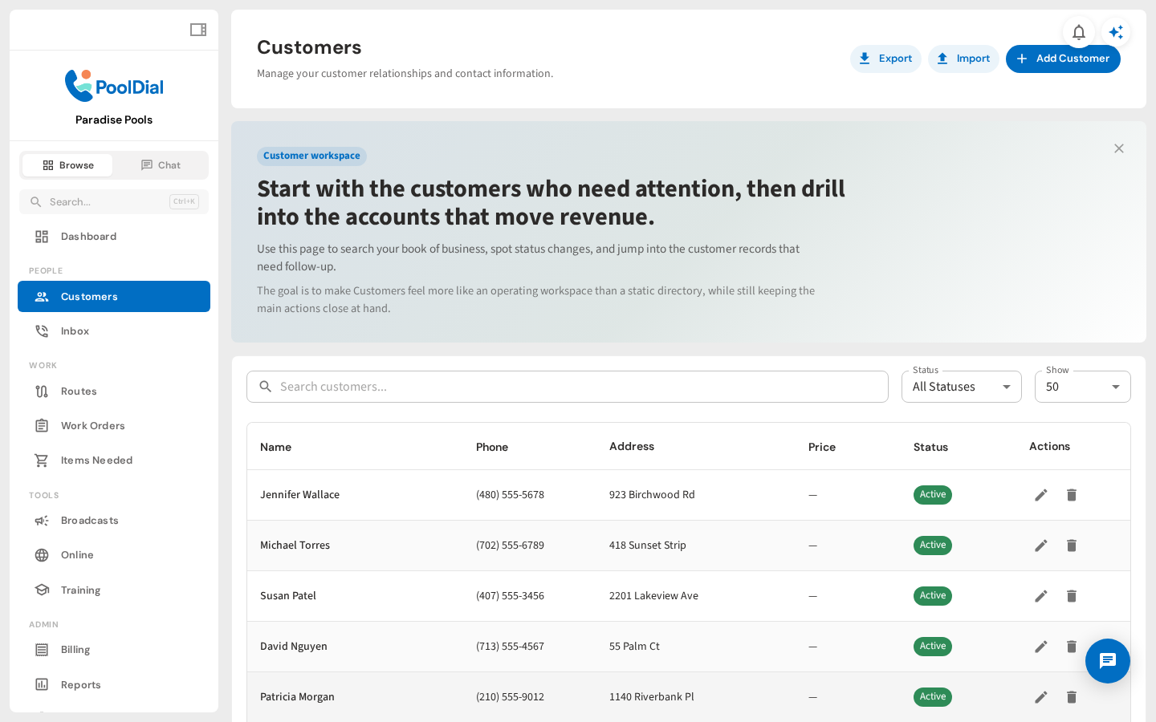Open Customers in sidebar

pyautogui.click(x=114, y=297)
